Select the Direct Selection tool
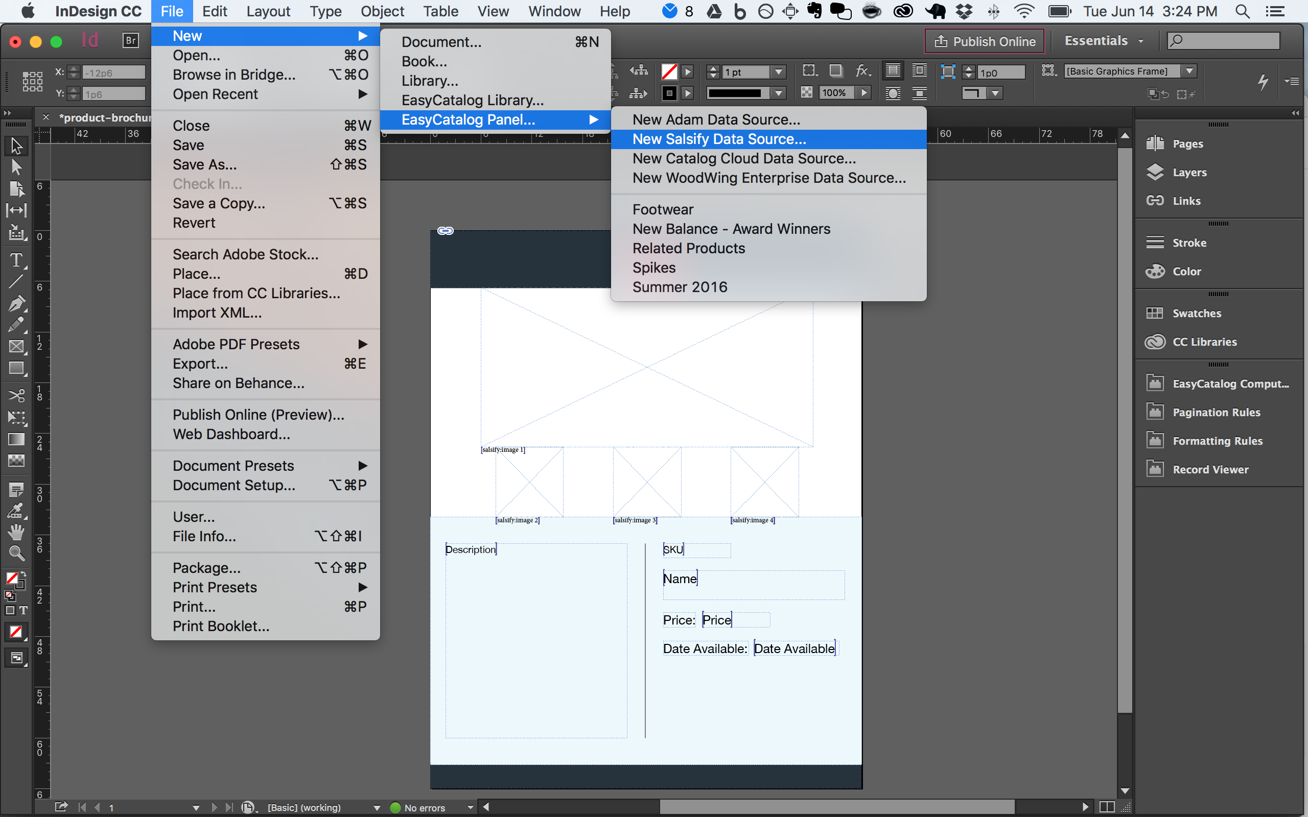The height and width of the screenshot is (817, 1308). pos(16,167)
